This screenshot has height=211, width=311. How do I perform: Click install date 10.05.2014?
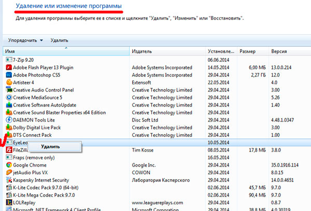218,143
